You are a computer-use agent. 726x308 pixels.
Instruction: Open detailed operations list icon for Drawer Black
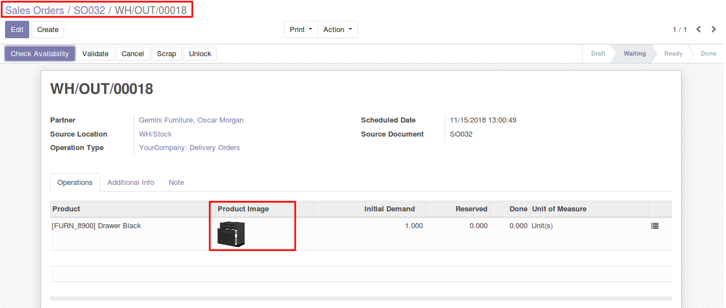[x=655, y=226]
